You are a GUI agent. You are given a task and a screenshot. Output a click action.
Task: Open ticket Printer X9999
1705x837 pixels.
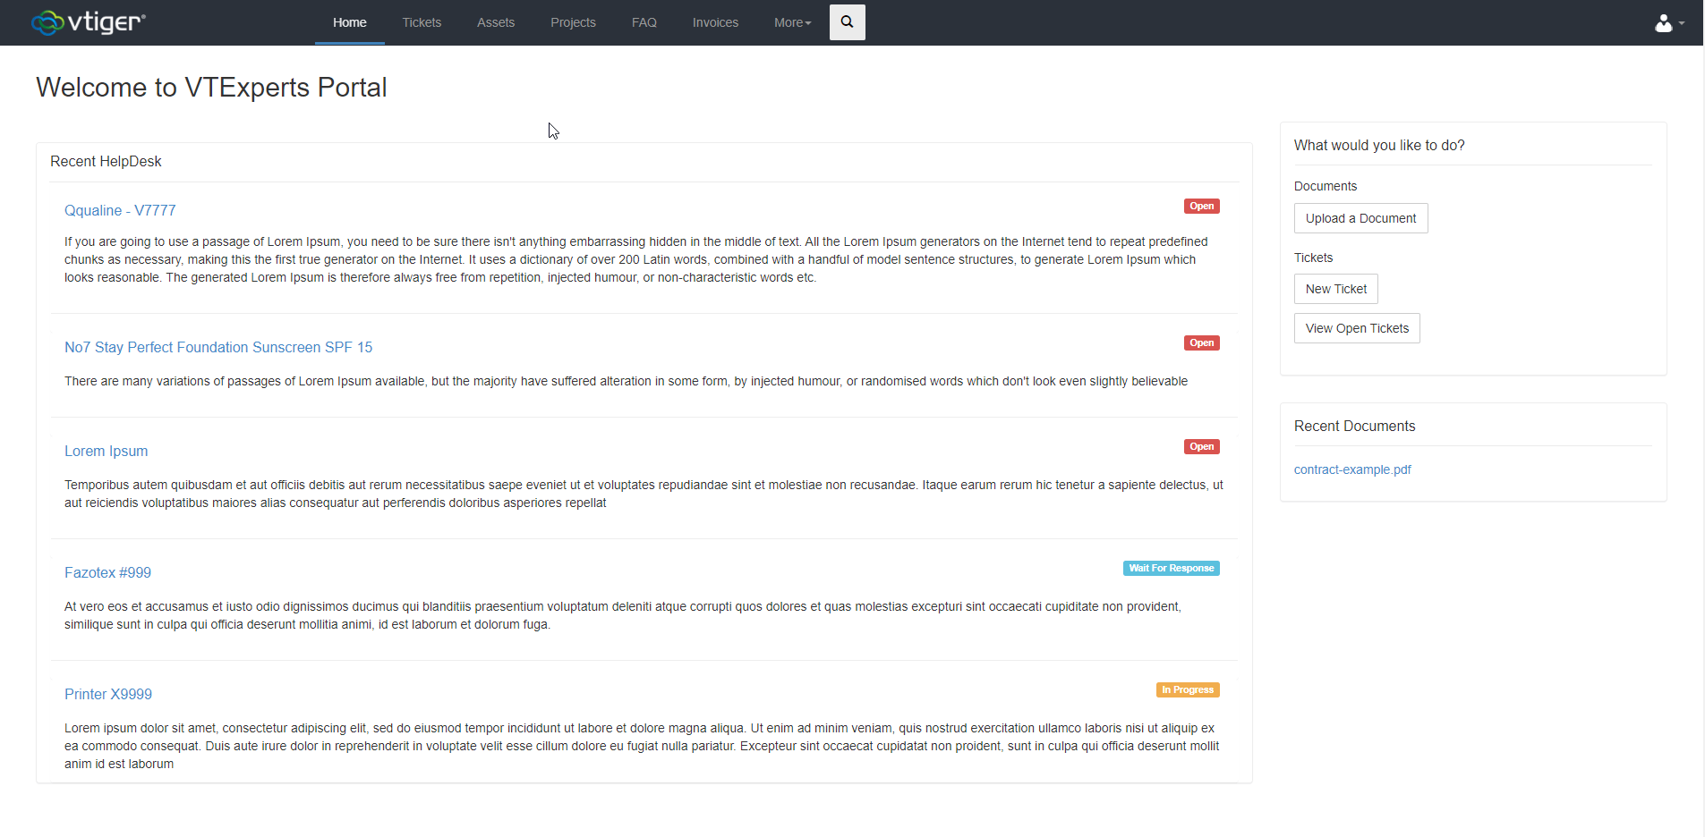108,694
